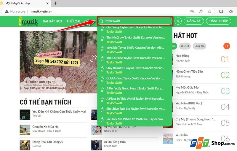Open artist Hà Anh Tuấn

pos(183,61)
